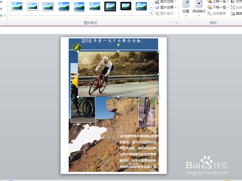Apply the simple black frame picture style
This screenshot has width=242, height=181.
tap(141, 6)
